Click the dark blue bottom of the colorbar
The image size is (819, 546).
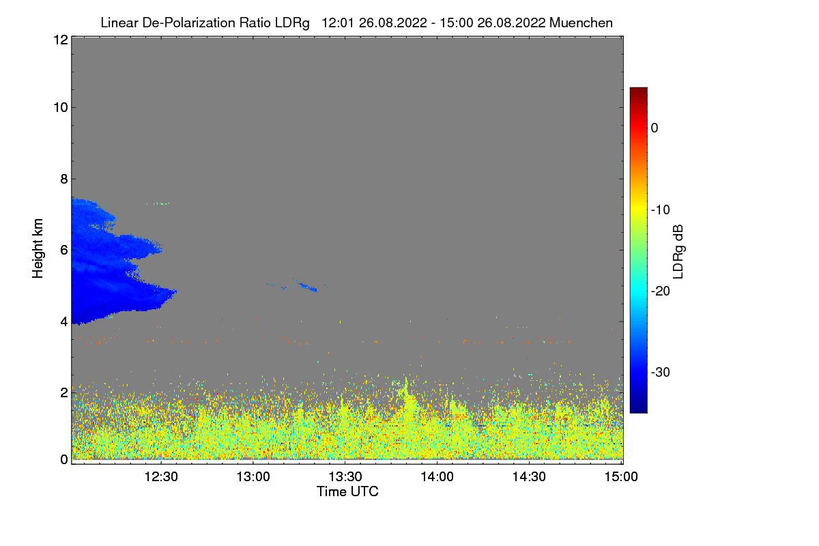pos(638,407)
